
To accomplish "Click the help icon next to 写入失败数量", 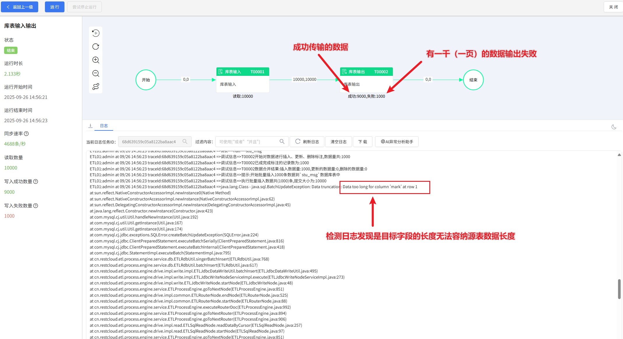I will coord(36,206).
